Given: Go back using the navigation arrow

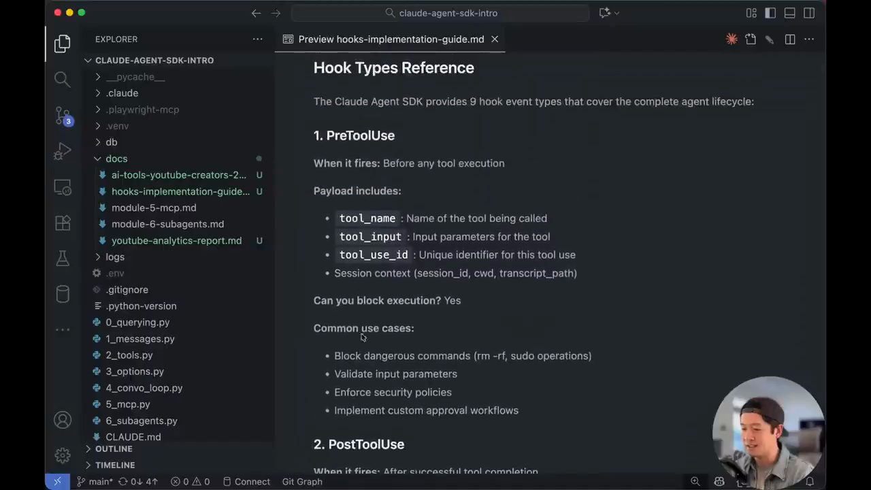Looking at the screenshot, I should point(256,13).
